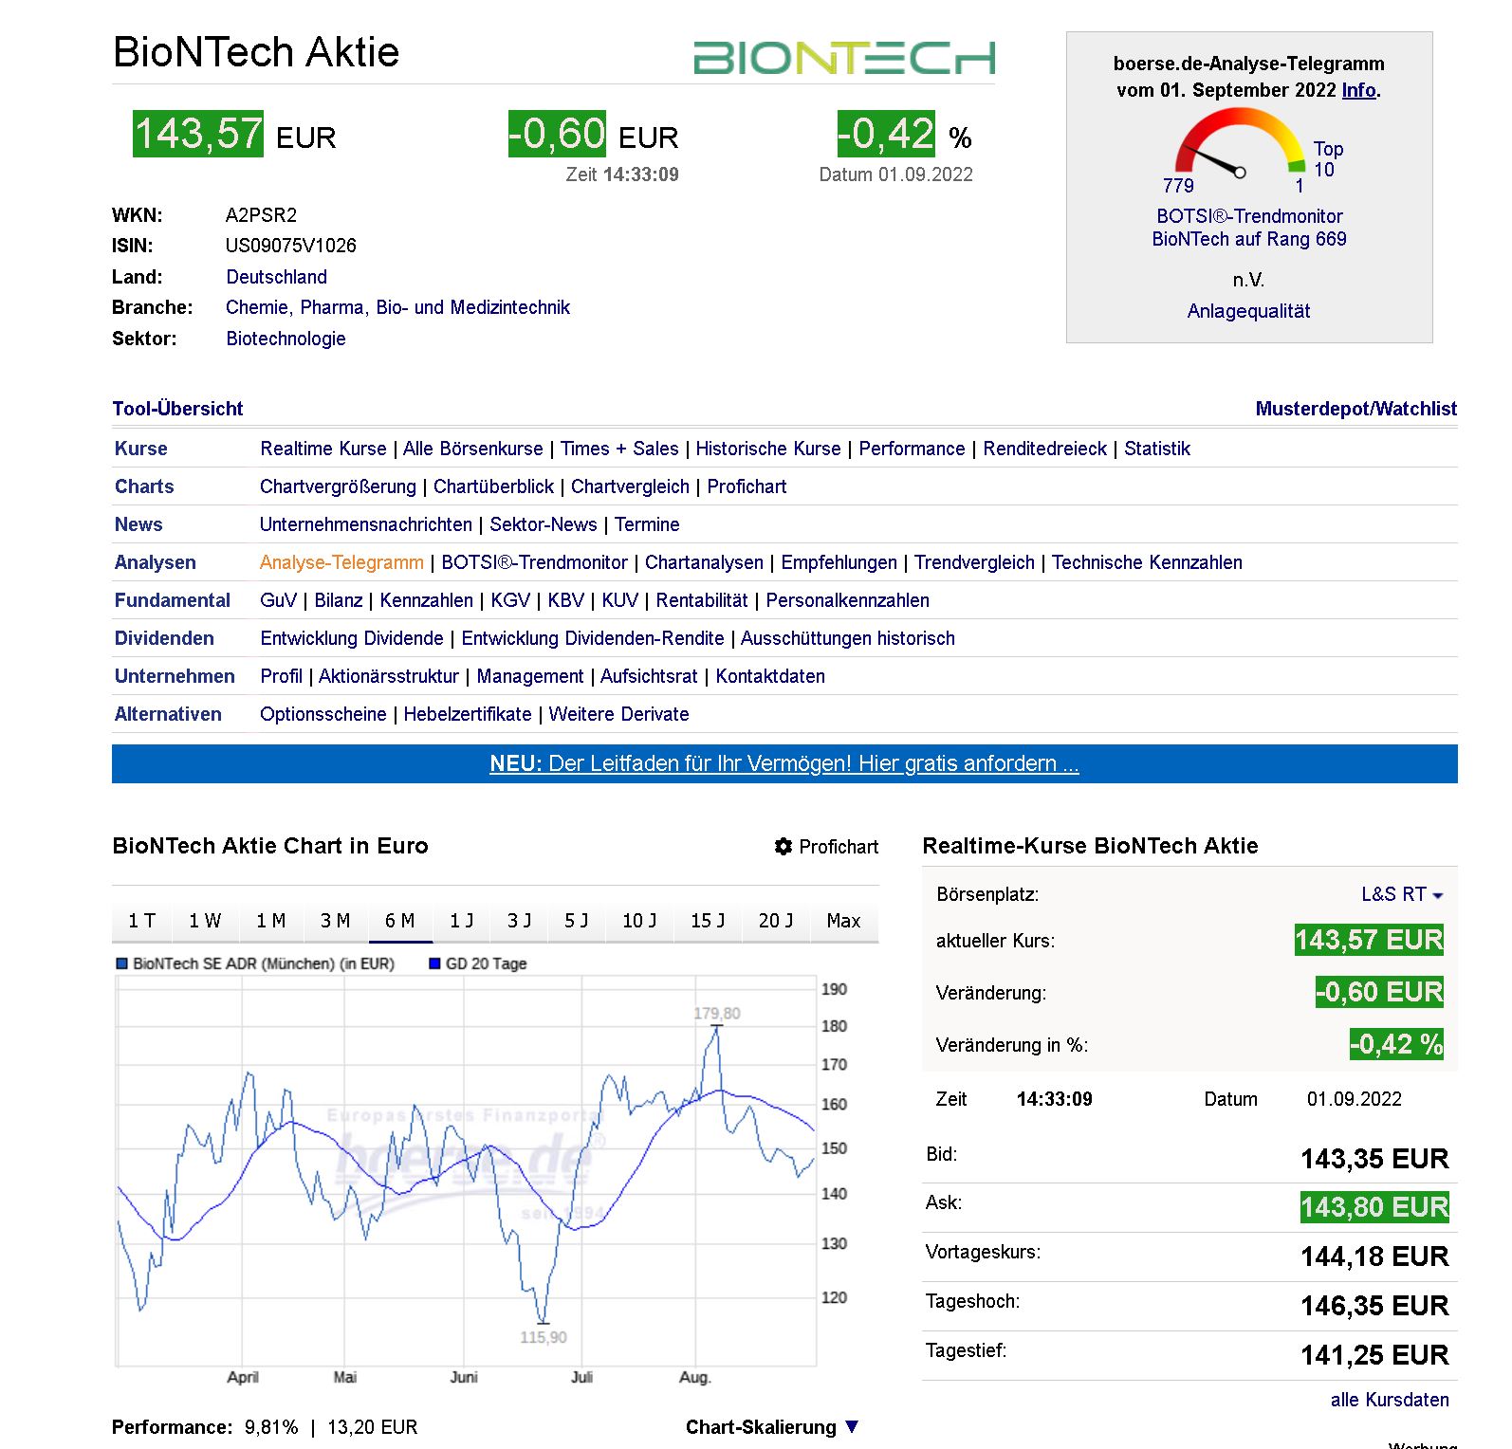Open Chartanalysen link

(x=704, y=562)
